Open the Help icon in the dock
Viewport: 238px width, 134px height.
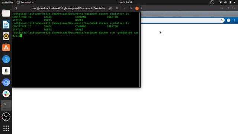coord(6,59)
